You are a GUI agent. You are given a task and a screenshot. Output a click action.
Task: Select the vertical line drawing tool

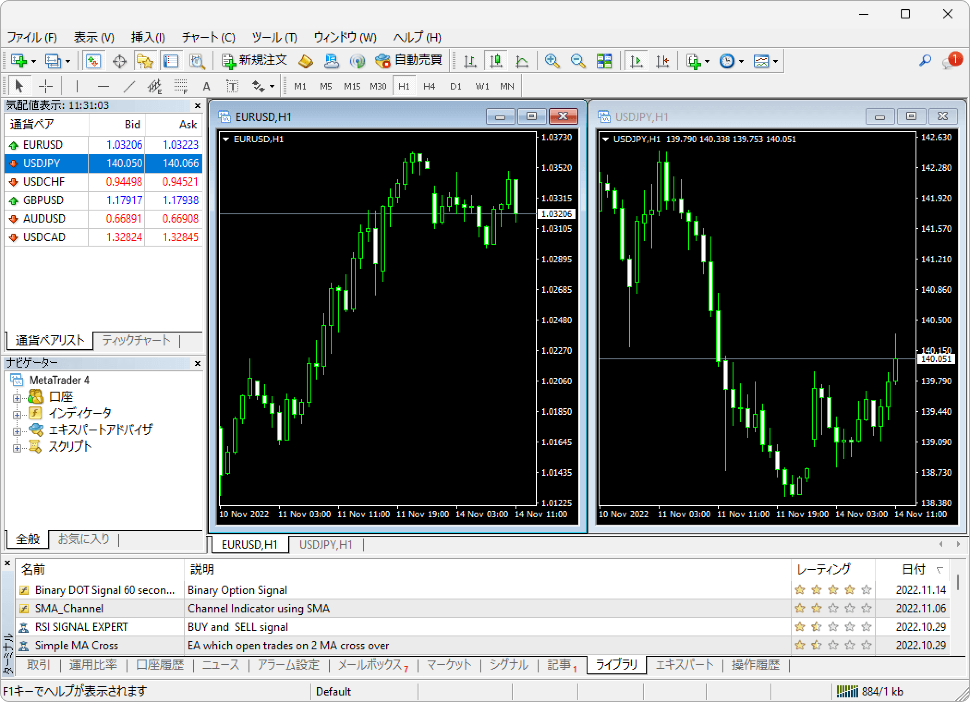[x=77, y=86]
